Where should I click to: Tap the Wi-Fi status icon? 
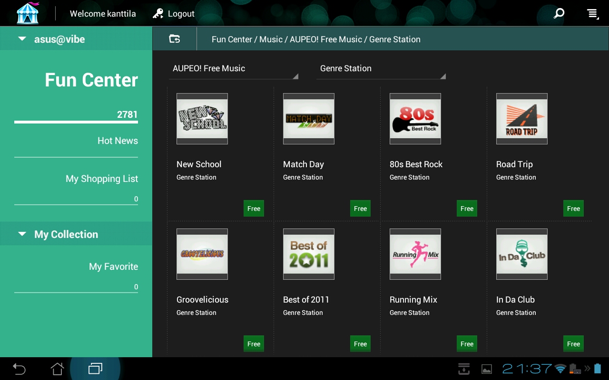click(560, 369)
